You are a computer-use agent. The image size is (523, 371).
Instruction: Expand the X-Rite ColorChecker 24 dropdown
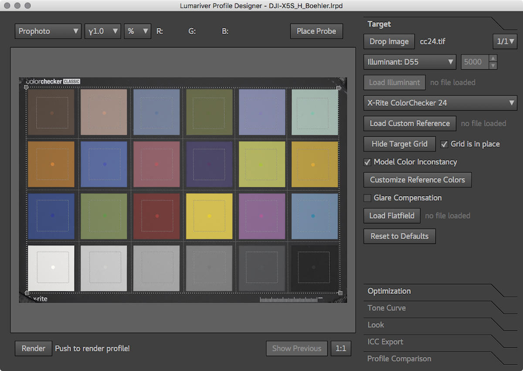click(440, 103)
